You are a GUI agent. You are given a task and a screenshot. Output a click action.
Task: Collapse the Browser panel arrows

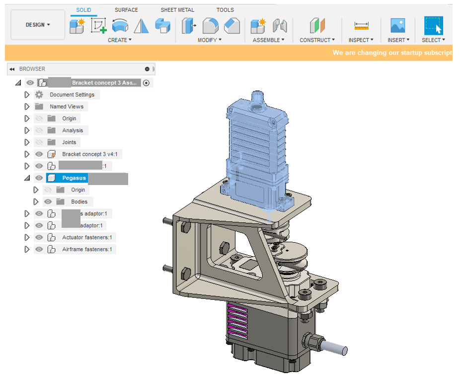(x=12, y=69)
